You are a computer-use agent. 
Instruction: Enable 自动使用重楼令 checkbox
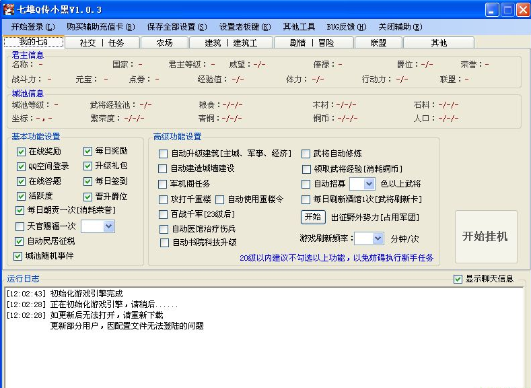[x=220, y=199]
